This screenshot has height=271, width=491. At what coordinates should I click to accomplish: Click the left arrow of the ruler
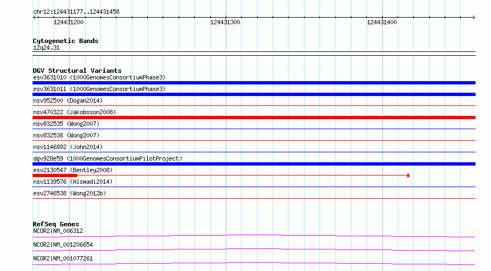point(34,18)
